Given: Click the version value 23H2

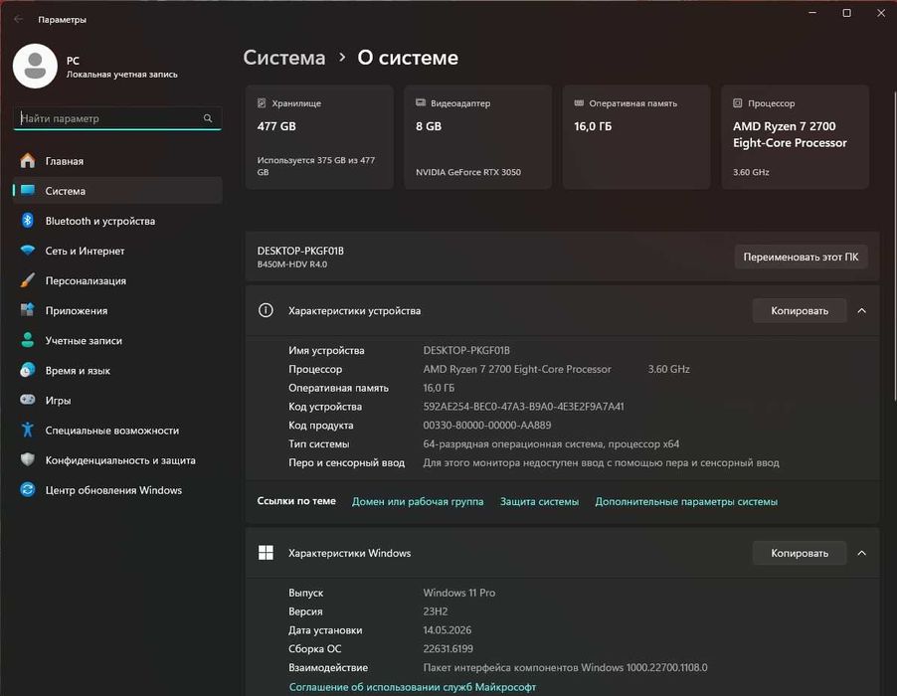Looking at the screenshot, I should pyautogui.click(x=436, y=611).
